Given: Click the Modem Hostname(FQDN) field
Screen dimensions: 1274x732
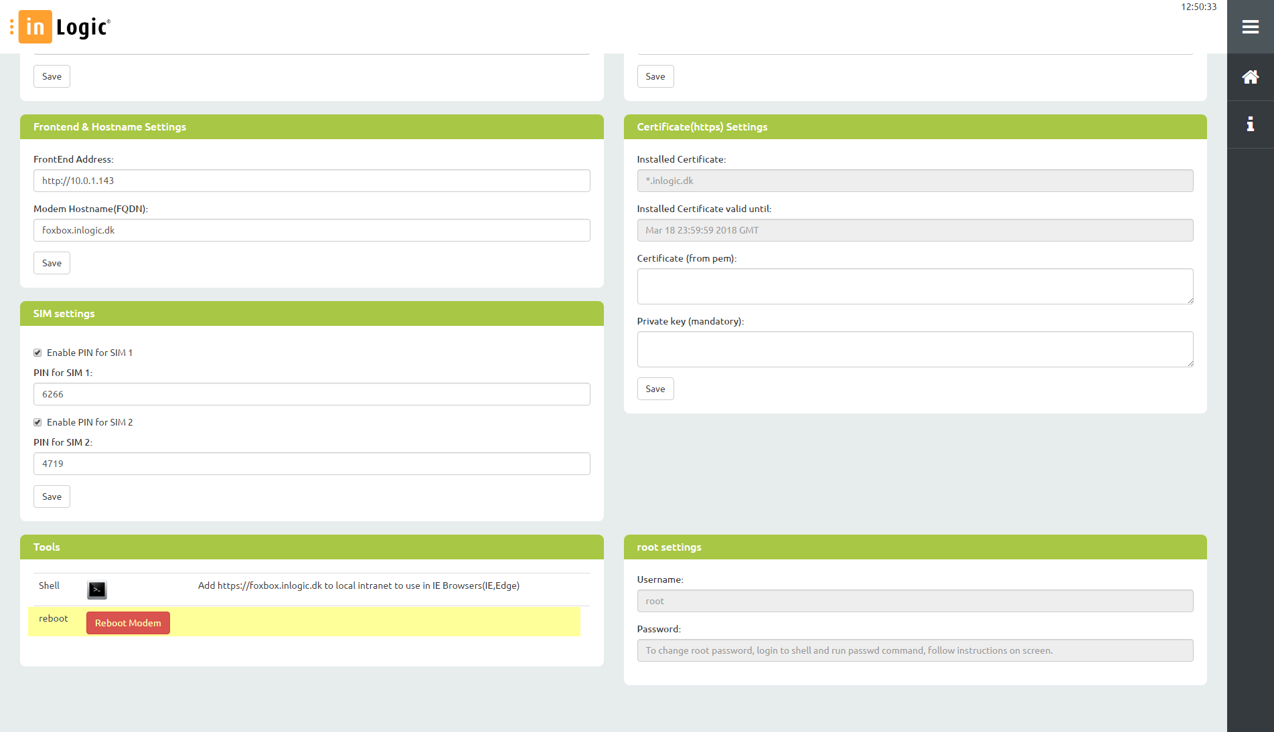Looking at the screenshot, I should 311,230.
